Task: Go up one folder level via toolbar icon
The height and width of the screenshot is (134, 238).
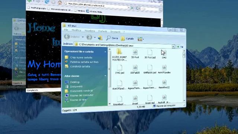Action: pyautogui.click(x=100, y=38)
